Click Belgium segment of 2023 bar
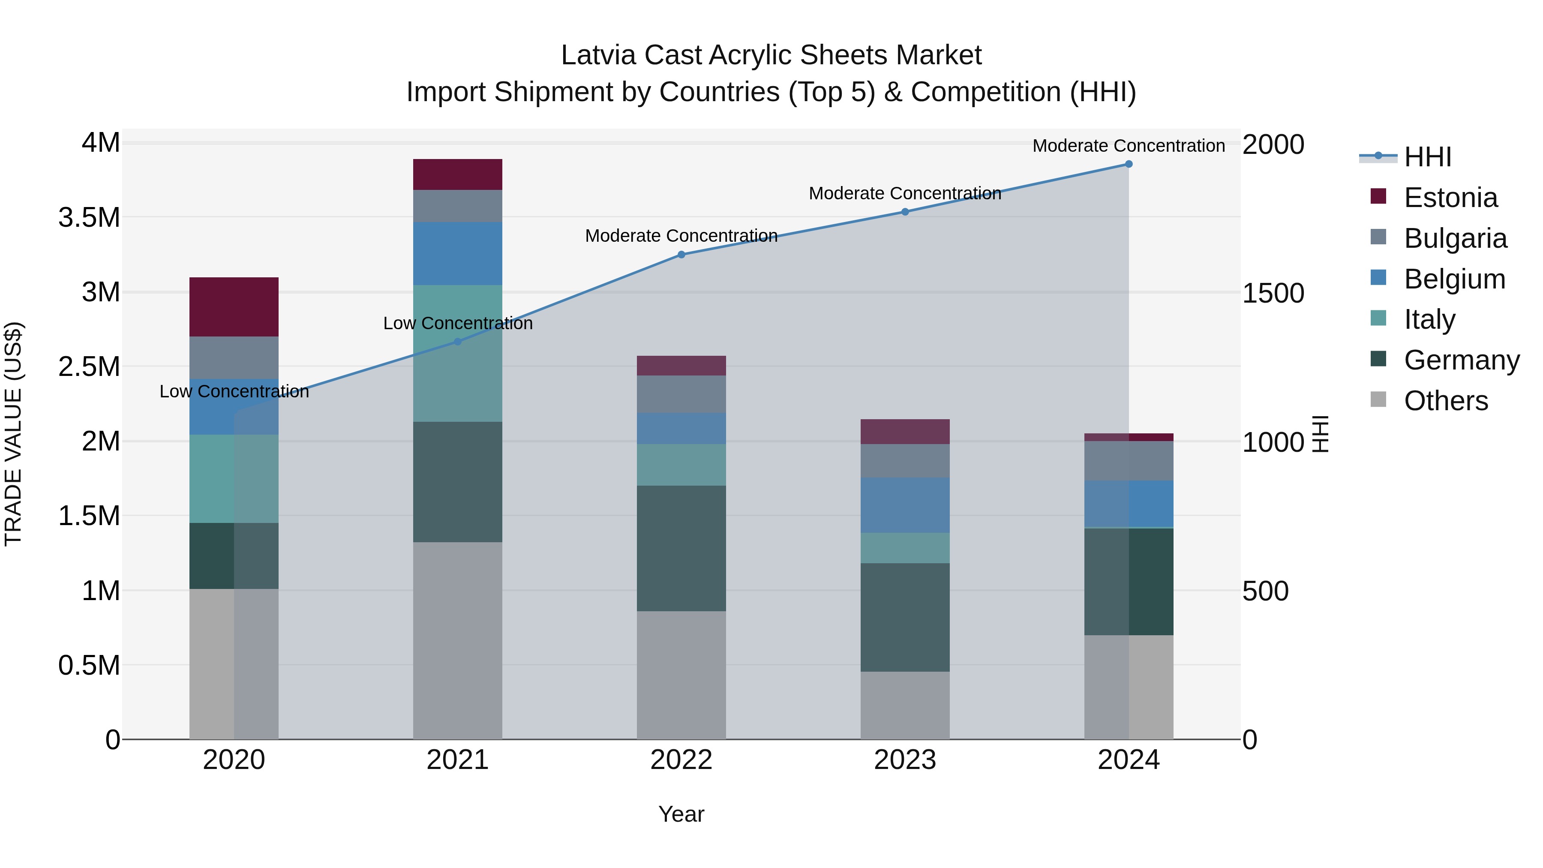The height and width of the screenshot is (868, 1543). pyautogui.click(x=905, y=505)
